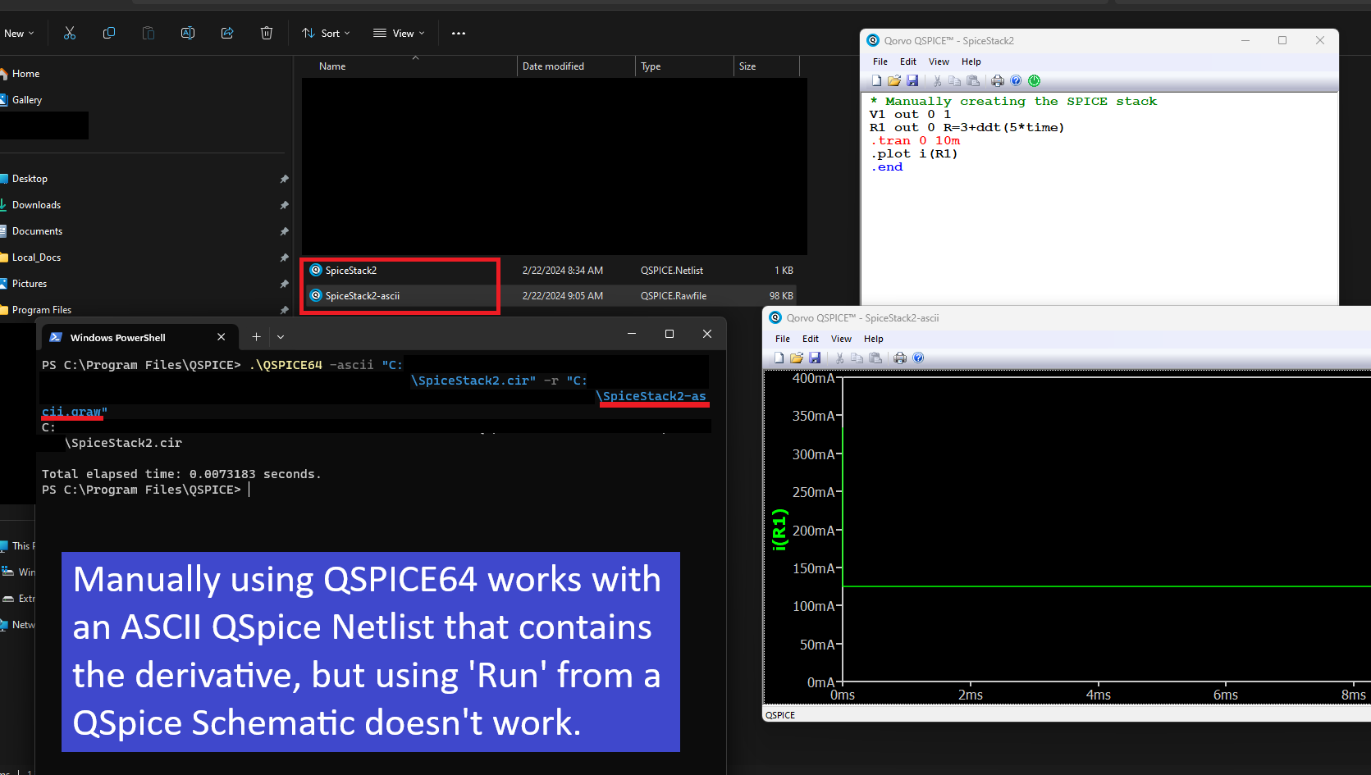Click Paste icon in SpiceStack2-ascii window

tap(875, 358)
